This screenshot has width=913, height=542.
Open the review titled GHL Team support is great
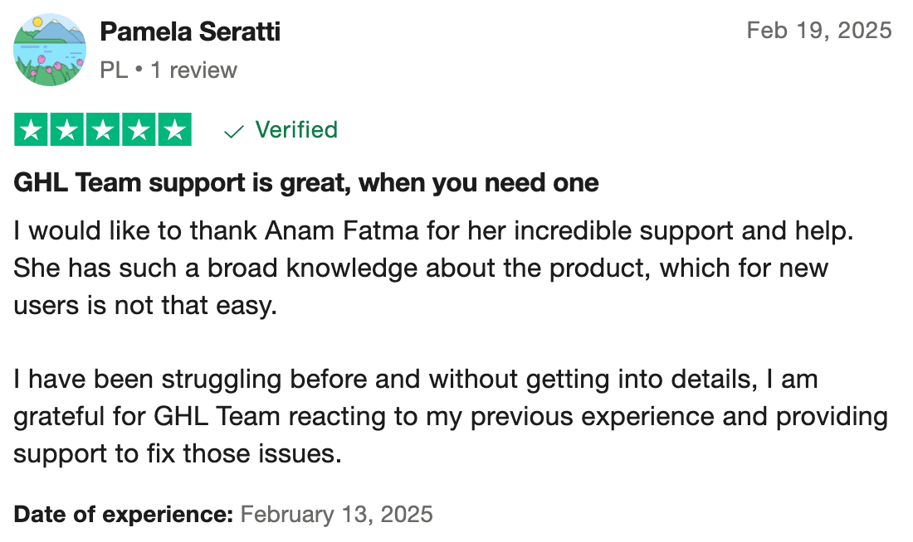pos(306,182)
